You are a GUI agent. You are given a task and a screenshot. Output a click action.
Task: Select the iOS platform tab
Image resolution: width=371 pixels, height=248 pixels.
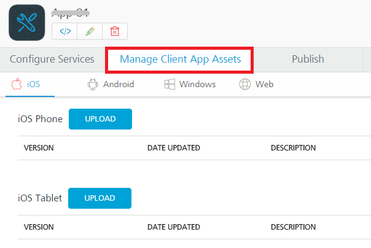pos(30,84)
